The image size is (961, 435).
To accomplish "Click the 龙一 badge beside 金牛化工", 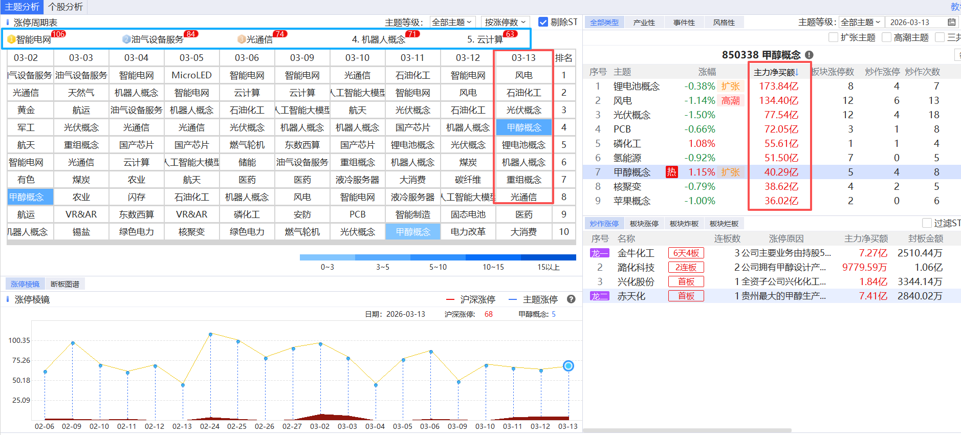I will point(599,253).
